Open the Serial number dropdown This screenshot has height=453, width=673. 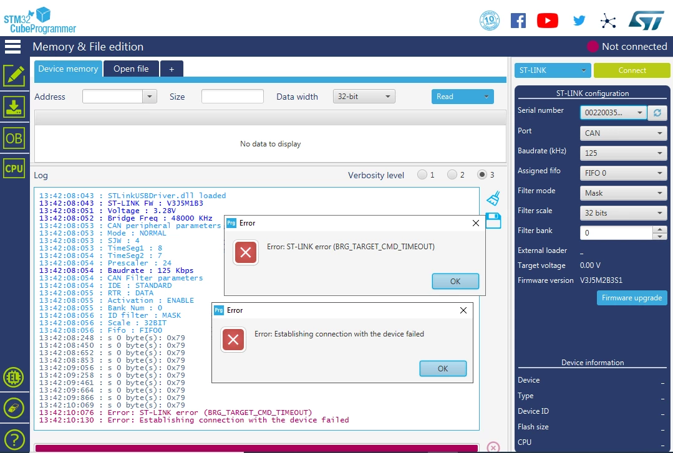(x=613, y=112)
